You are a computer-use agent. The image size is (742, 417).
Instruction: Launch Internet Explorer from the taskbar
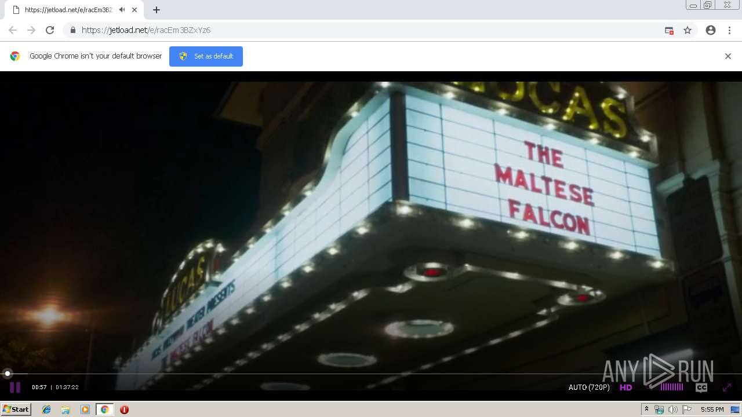click(46, 409)
